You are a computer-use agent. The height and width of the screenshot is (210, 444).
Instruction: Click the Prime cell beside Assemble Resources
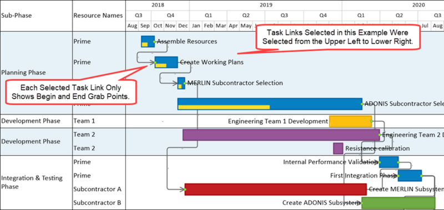point(82,42)
